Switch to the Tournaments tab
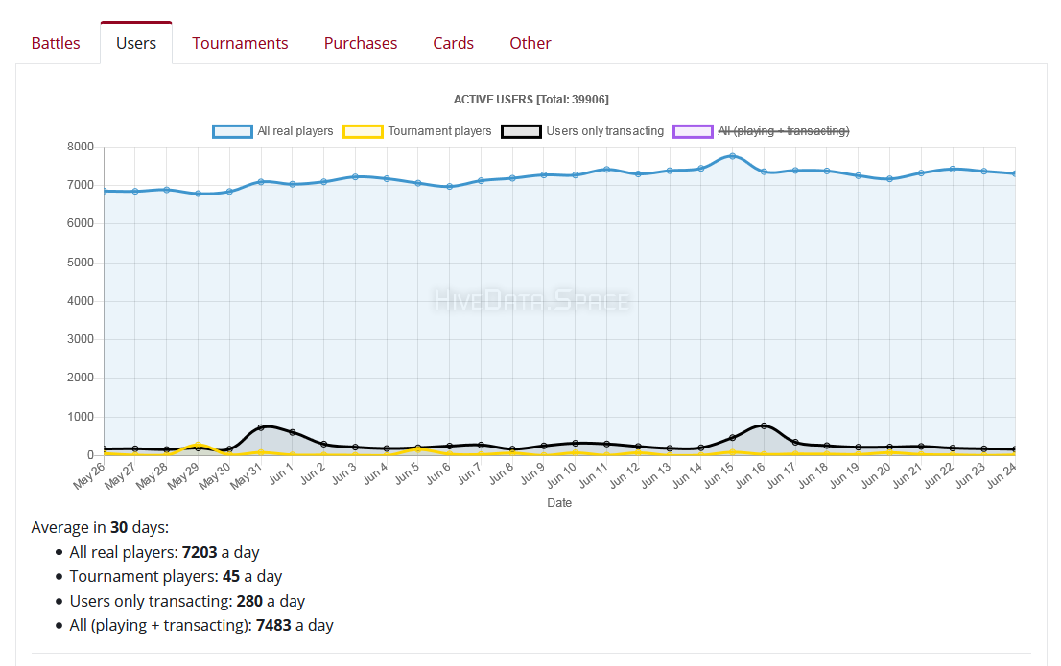The image size is (1061, 666). point(240,43)
